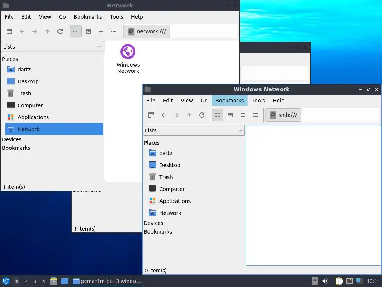Open Tools menu in Windows Network window

click(x=258, y=100)
